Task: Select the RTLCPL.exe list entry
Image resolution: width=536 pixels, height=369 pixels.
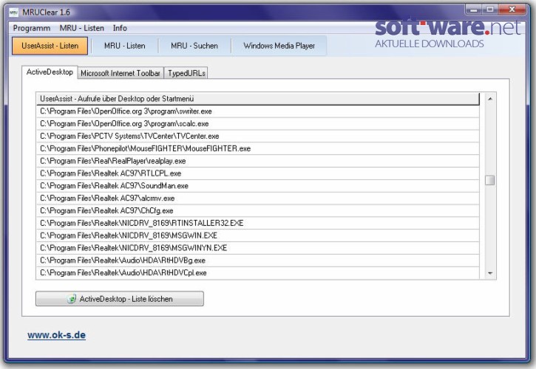Action: pyautogui.click(x=258, y=173)
